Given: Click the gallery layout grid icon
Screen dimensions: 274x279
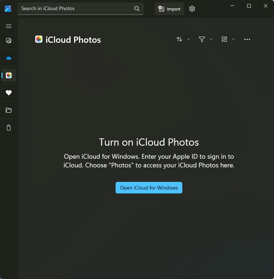Looking at the screenshot, I should click(x=224, y=39).
